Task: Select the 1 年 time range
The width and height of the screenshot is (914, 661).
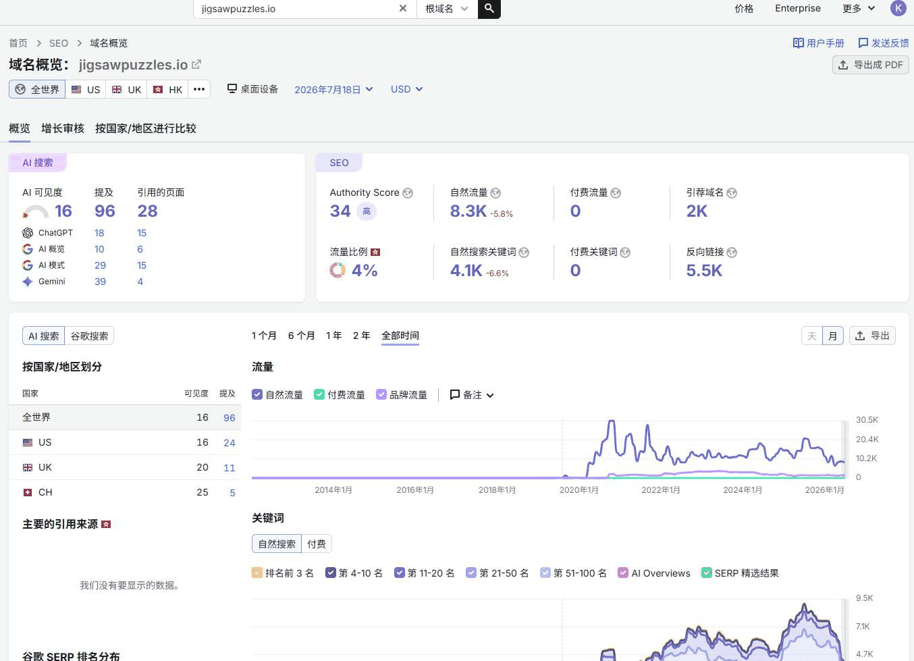Action: (334, 336)
